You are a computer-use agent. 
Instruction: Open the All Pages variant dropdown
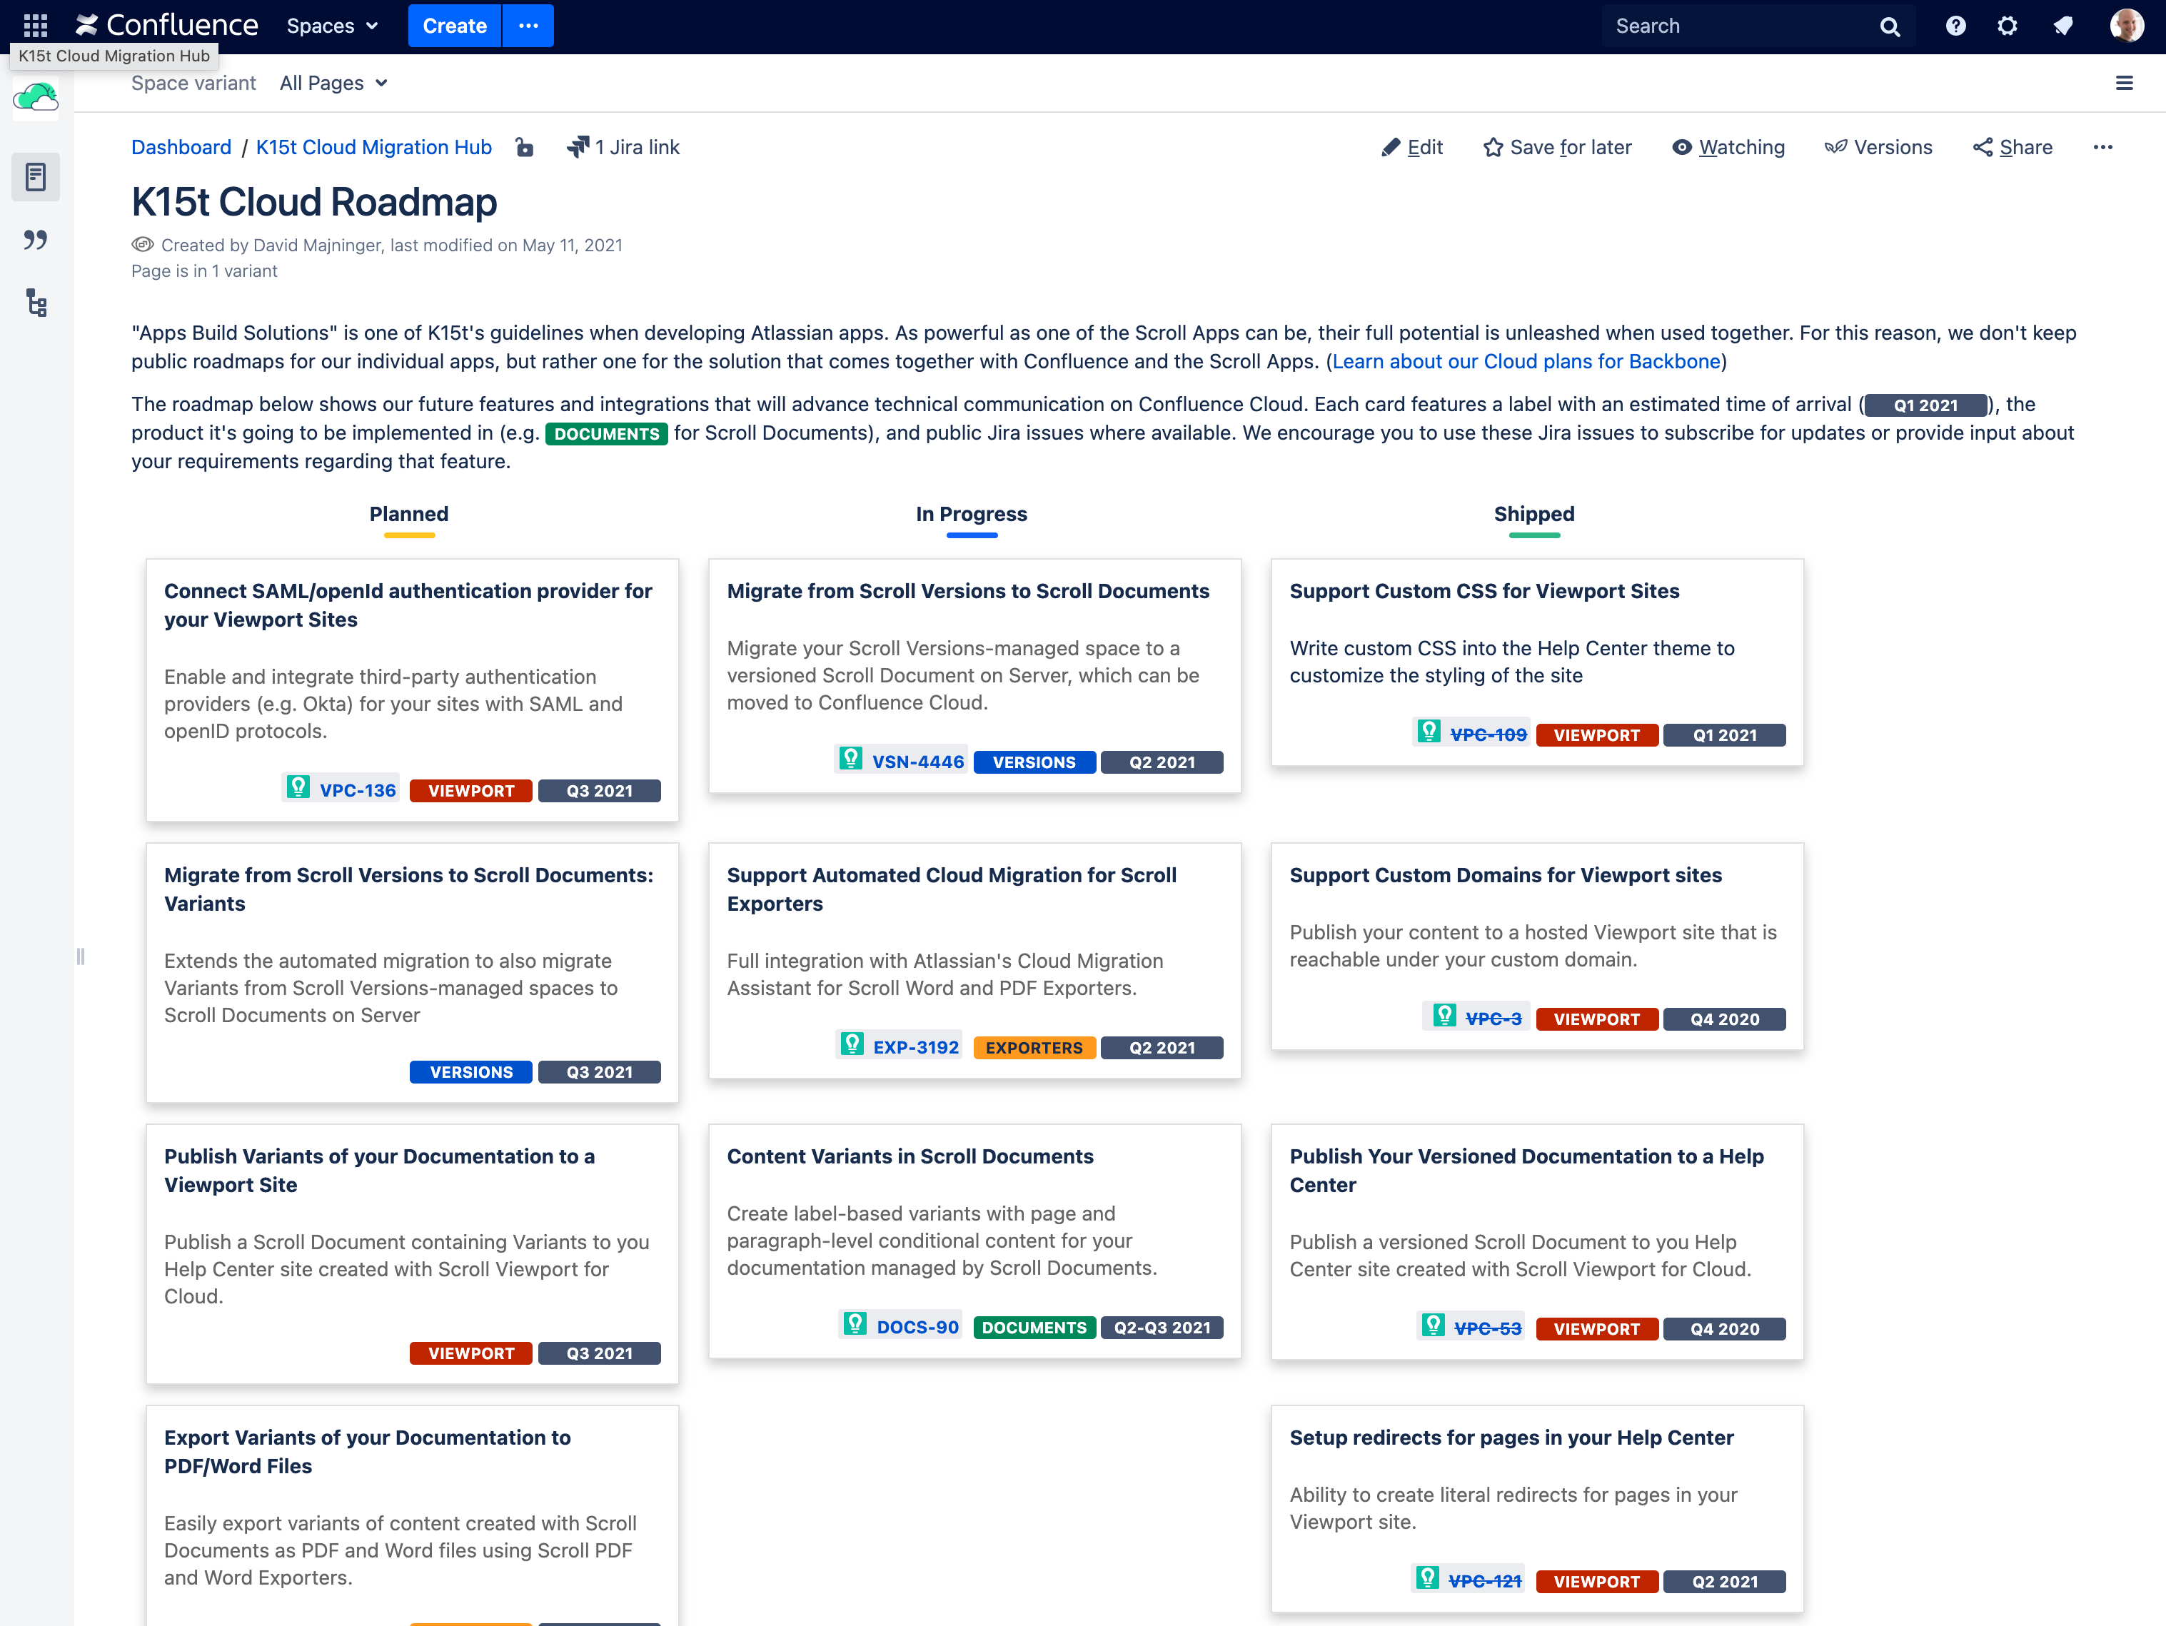pos(333,84)
